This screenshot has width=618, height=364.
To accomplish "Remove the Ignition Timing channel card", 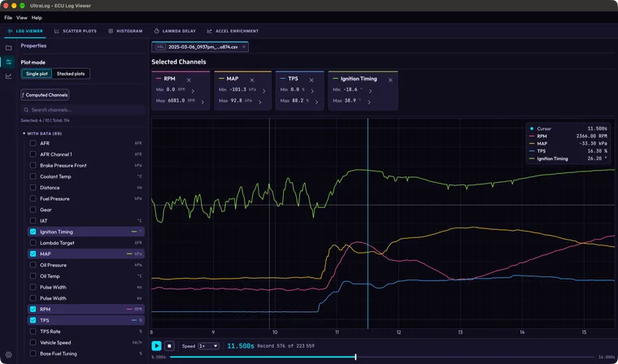I will (x=390, y=80).
